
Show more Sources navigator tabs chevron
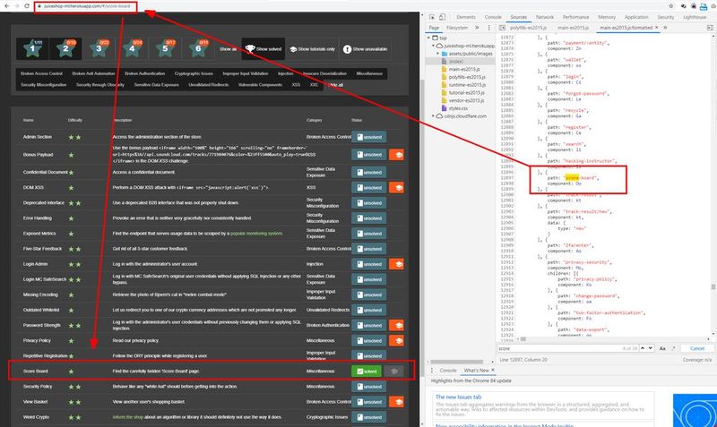pyautogui.click(x=477, y=28)
